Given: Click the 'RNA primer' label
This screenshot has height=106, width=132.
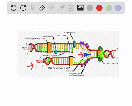Looking at the screenshot, I should (61, 35).
